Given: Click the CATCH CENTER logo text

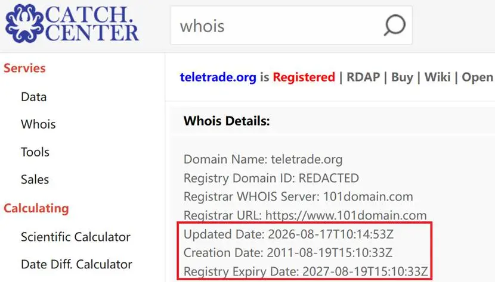Looking at the screenshot, I should click(92, 24).
